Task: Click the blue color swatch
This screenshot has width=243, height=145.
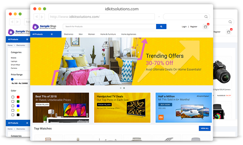Action: pyautogui.click(x=18, y=106)
